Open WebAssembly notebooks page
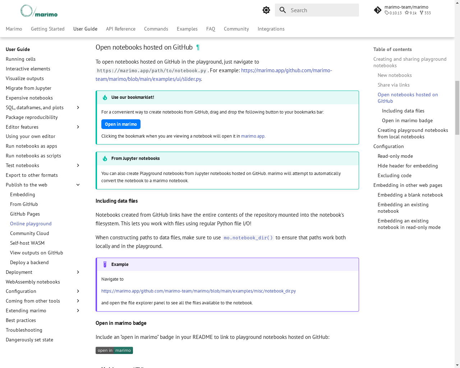The image size is (460, 368). click(33, 282)
